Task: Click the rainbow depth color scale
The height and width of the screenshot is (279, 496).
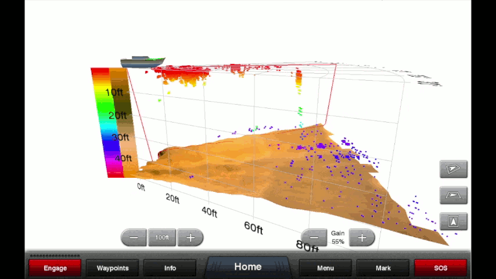Action: pyautogui.click(x=100, y=122)
